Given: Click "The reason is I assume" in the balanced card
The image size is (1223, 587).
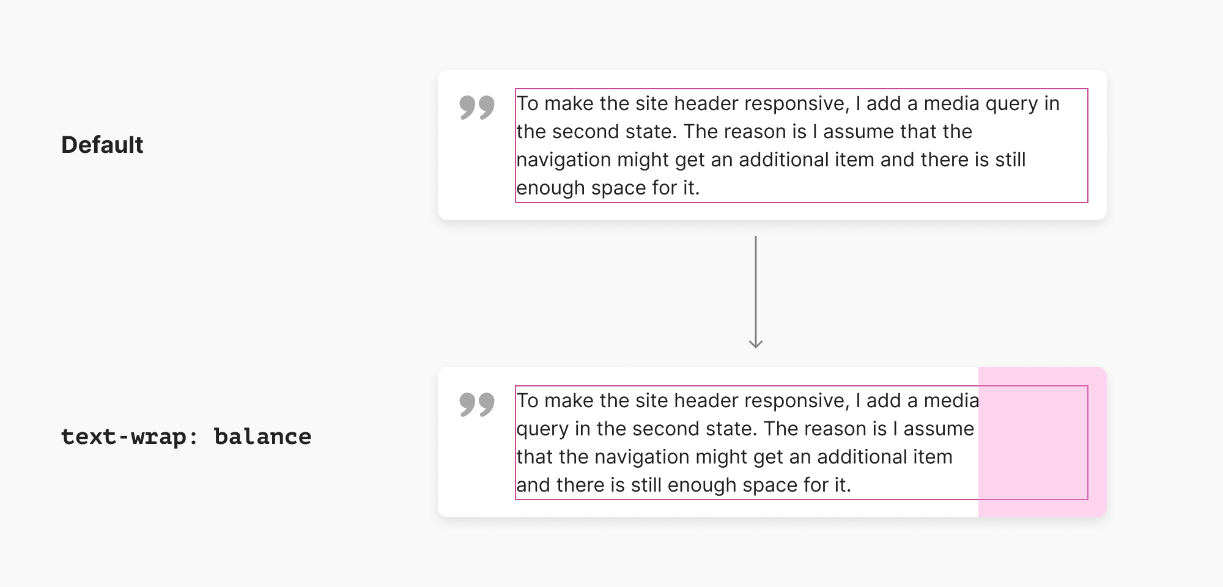Looking at the screenshot, I should [x=868, y=429].
